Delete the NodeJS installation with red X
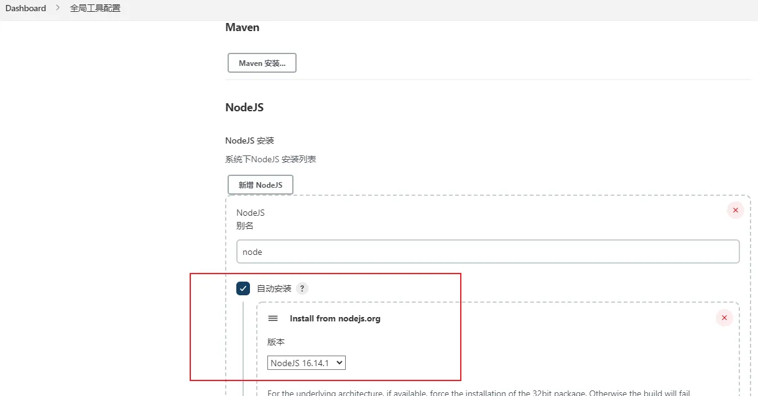This screenshot has width=758, height=396. (735, 210)
